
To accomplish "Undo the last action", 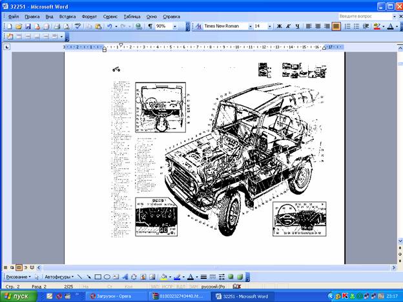I will coord(110,26).
